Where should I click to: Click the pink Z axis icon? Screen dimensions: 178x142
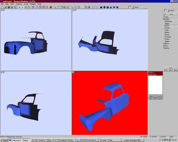89,7
